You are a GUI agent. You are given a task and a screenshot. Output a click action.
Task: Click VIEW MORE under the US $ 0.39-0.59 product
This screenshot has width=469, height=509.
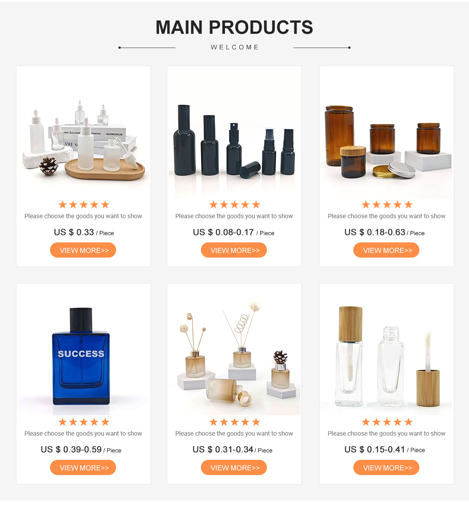83,468
